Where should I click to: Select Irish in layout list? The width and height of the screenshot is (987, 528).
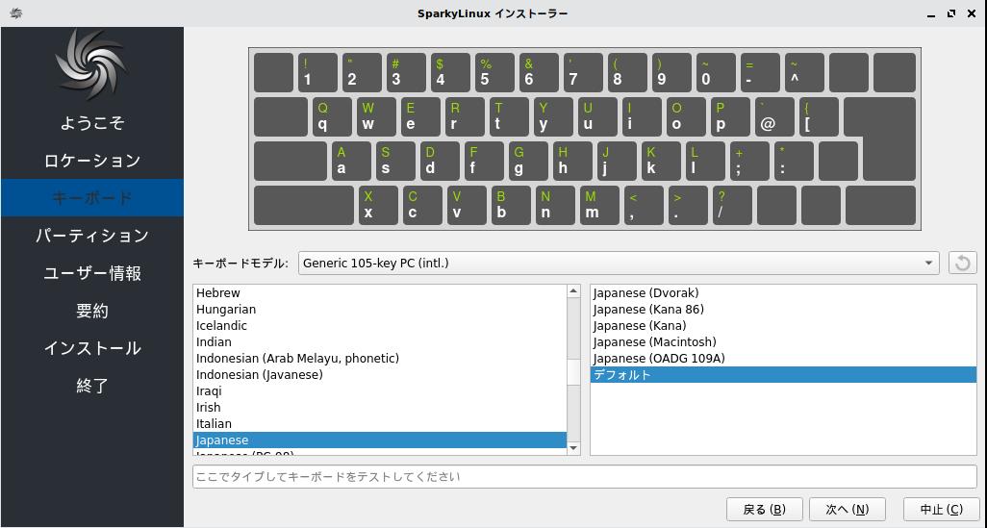[x=380, y=407]
